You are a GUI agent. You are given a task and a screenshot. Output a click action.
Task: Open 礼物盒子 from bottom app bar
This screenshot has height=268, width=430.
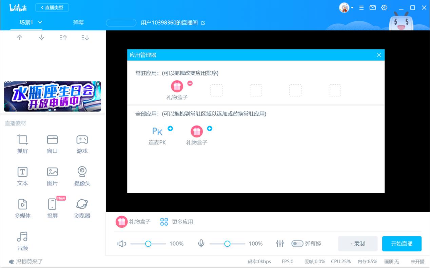point(133,222)
